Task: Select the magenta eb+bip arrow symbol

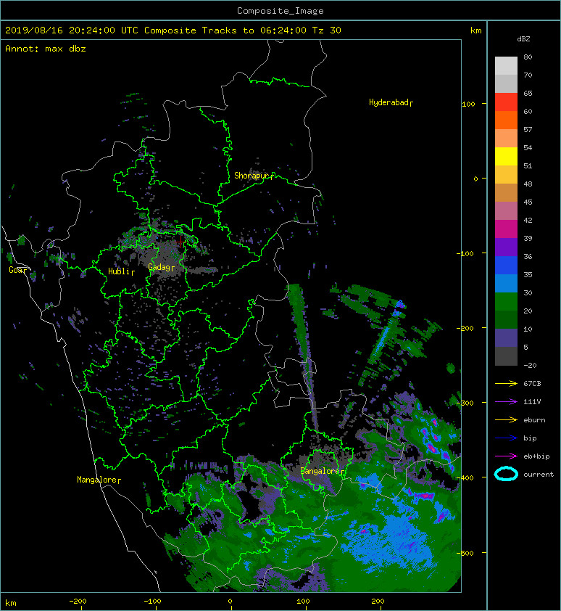Action: click(506, 456)
